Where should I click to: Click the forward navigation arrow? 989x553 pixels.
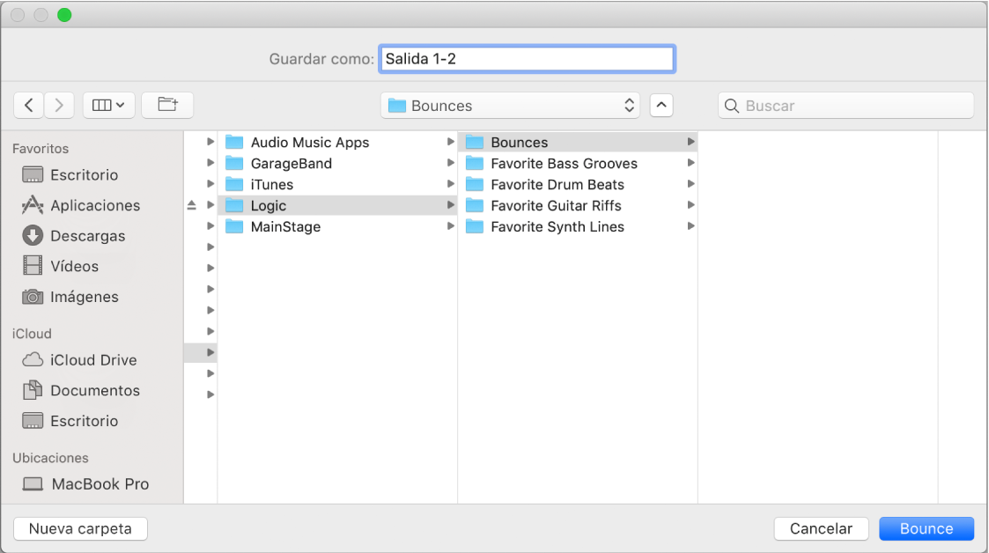59,105
